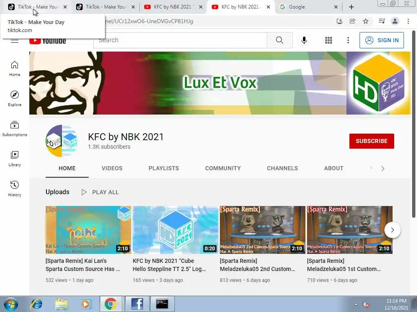The width and height of the screenshot is (417, 312).
Task: Click the KFC by NBK 2021 channel avatar
Action: 62,141
